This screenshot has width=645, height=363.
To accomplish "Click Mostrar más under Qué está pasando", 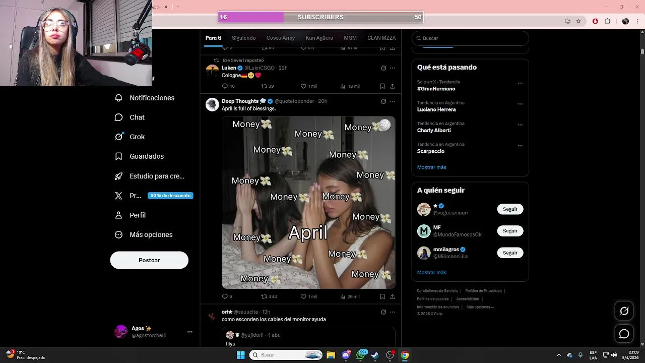I will pyautogui.click(x=431, y=167).
